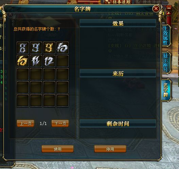
Task: Switch to the 显示称号 side tab
Action: pos(165,62)
